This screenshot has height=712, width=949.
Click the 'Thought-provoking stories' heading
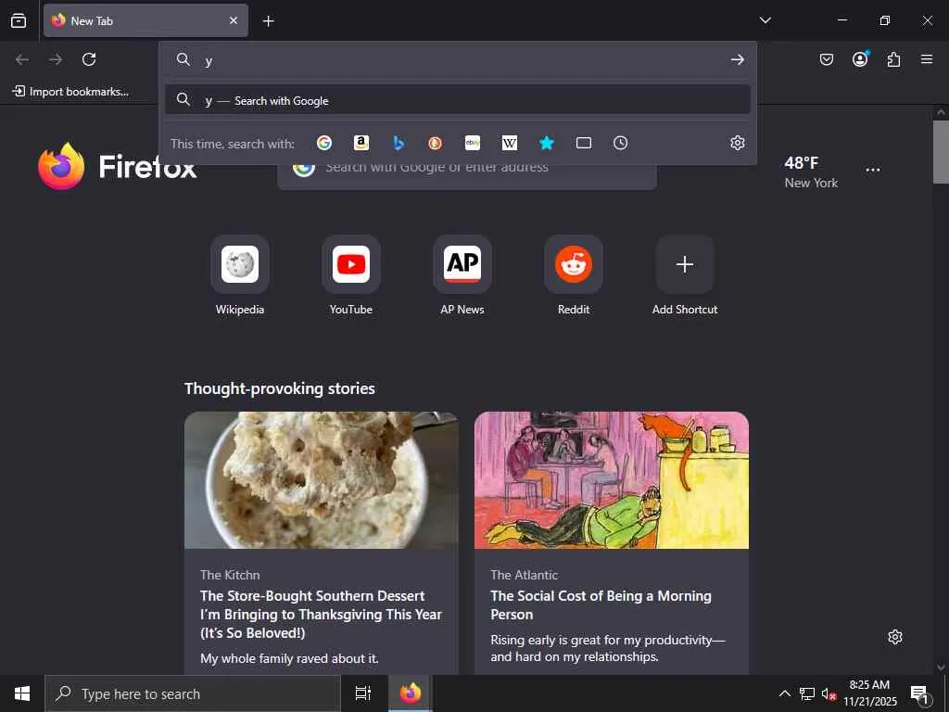coord(280,388)
